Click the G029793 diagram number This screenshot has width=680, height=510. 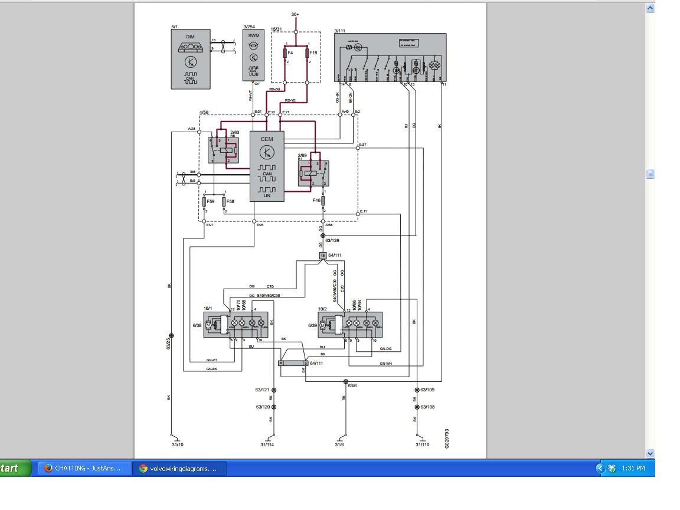pyautogui.click(x=447, y=439)
